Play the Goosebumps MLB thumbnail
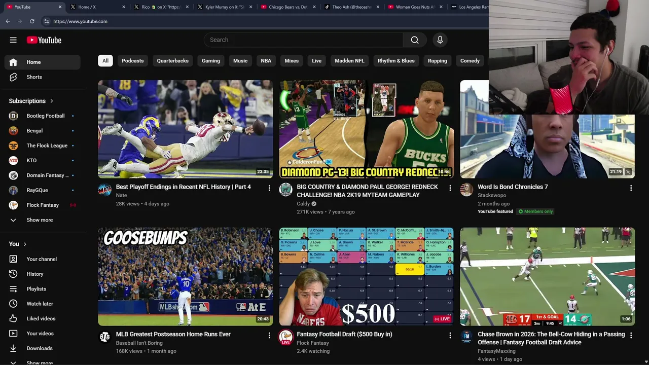649x365 pixels. (186, 276)
